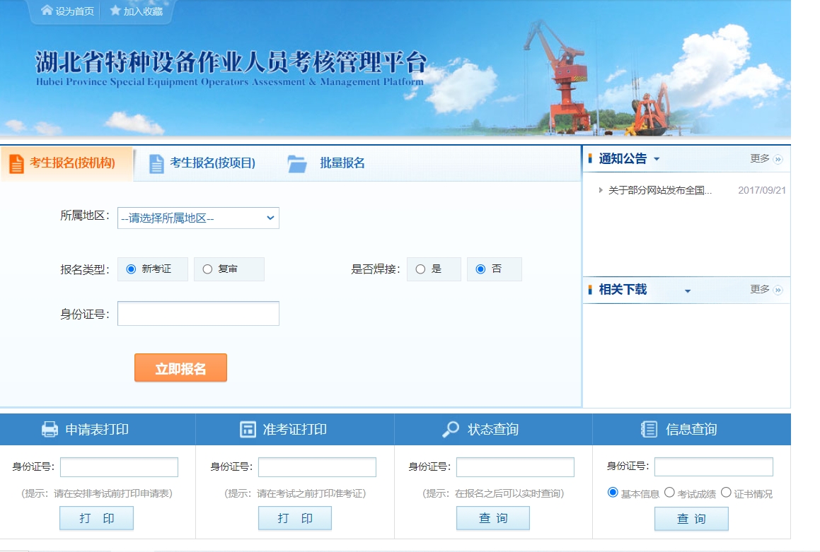Switch to 考生报名(按项目) tab
This screenshot has height=552, width=820.
[x=203, y=163]
